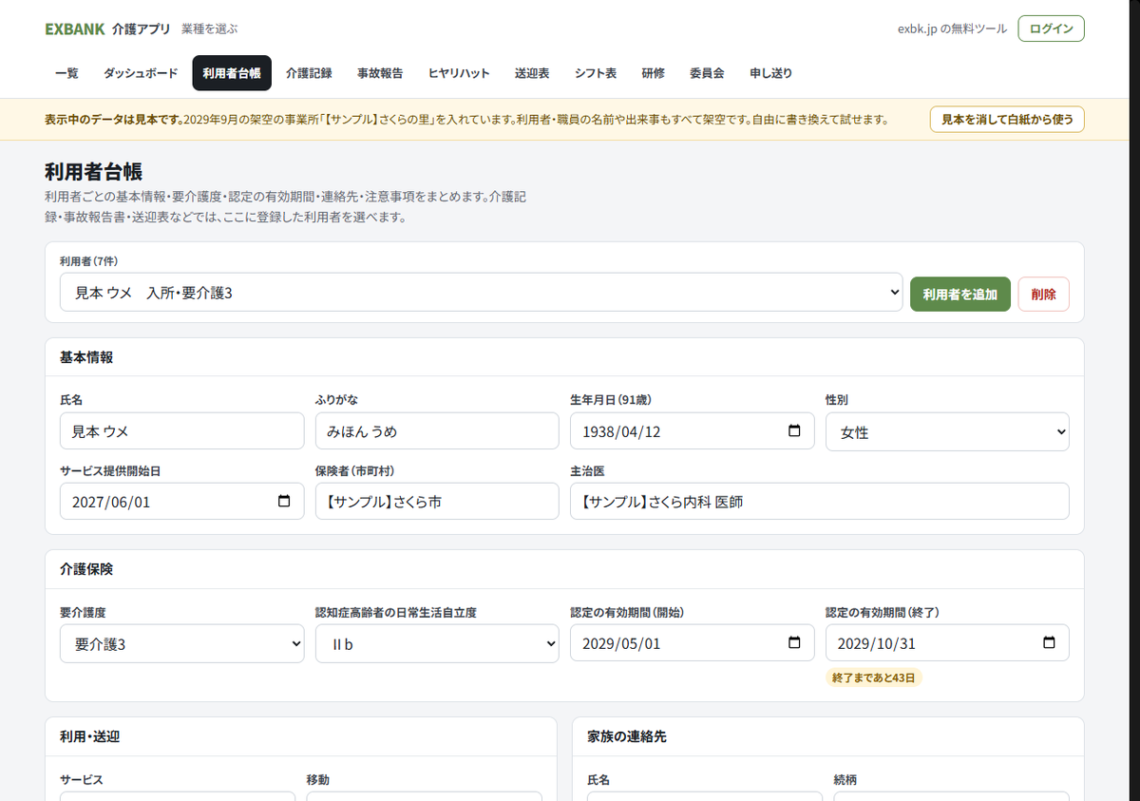1140x801 pixels.
Task: Edit the ふりがな input field
Action: point(437,431)
